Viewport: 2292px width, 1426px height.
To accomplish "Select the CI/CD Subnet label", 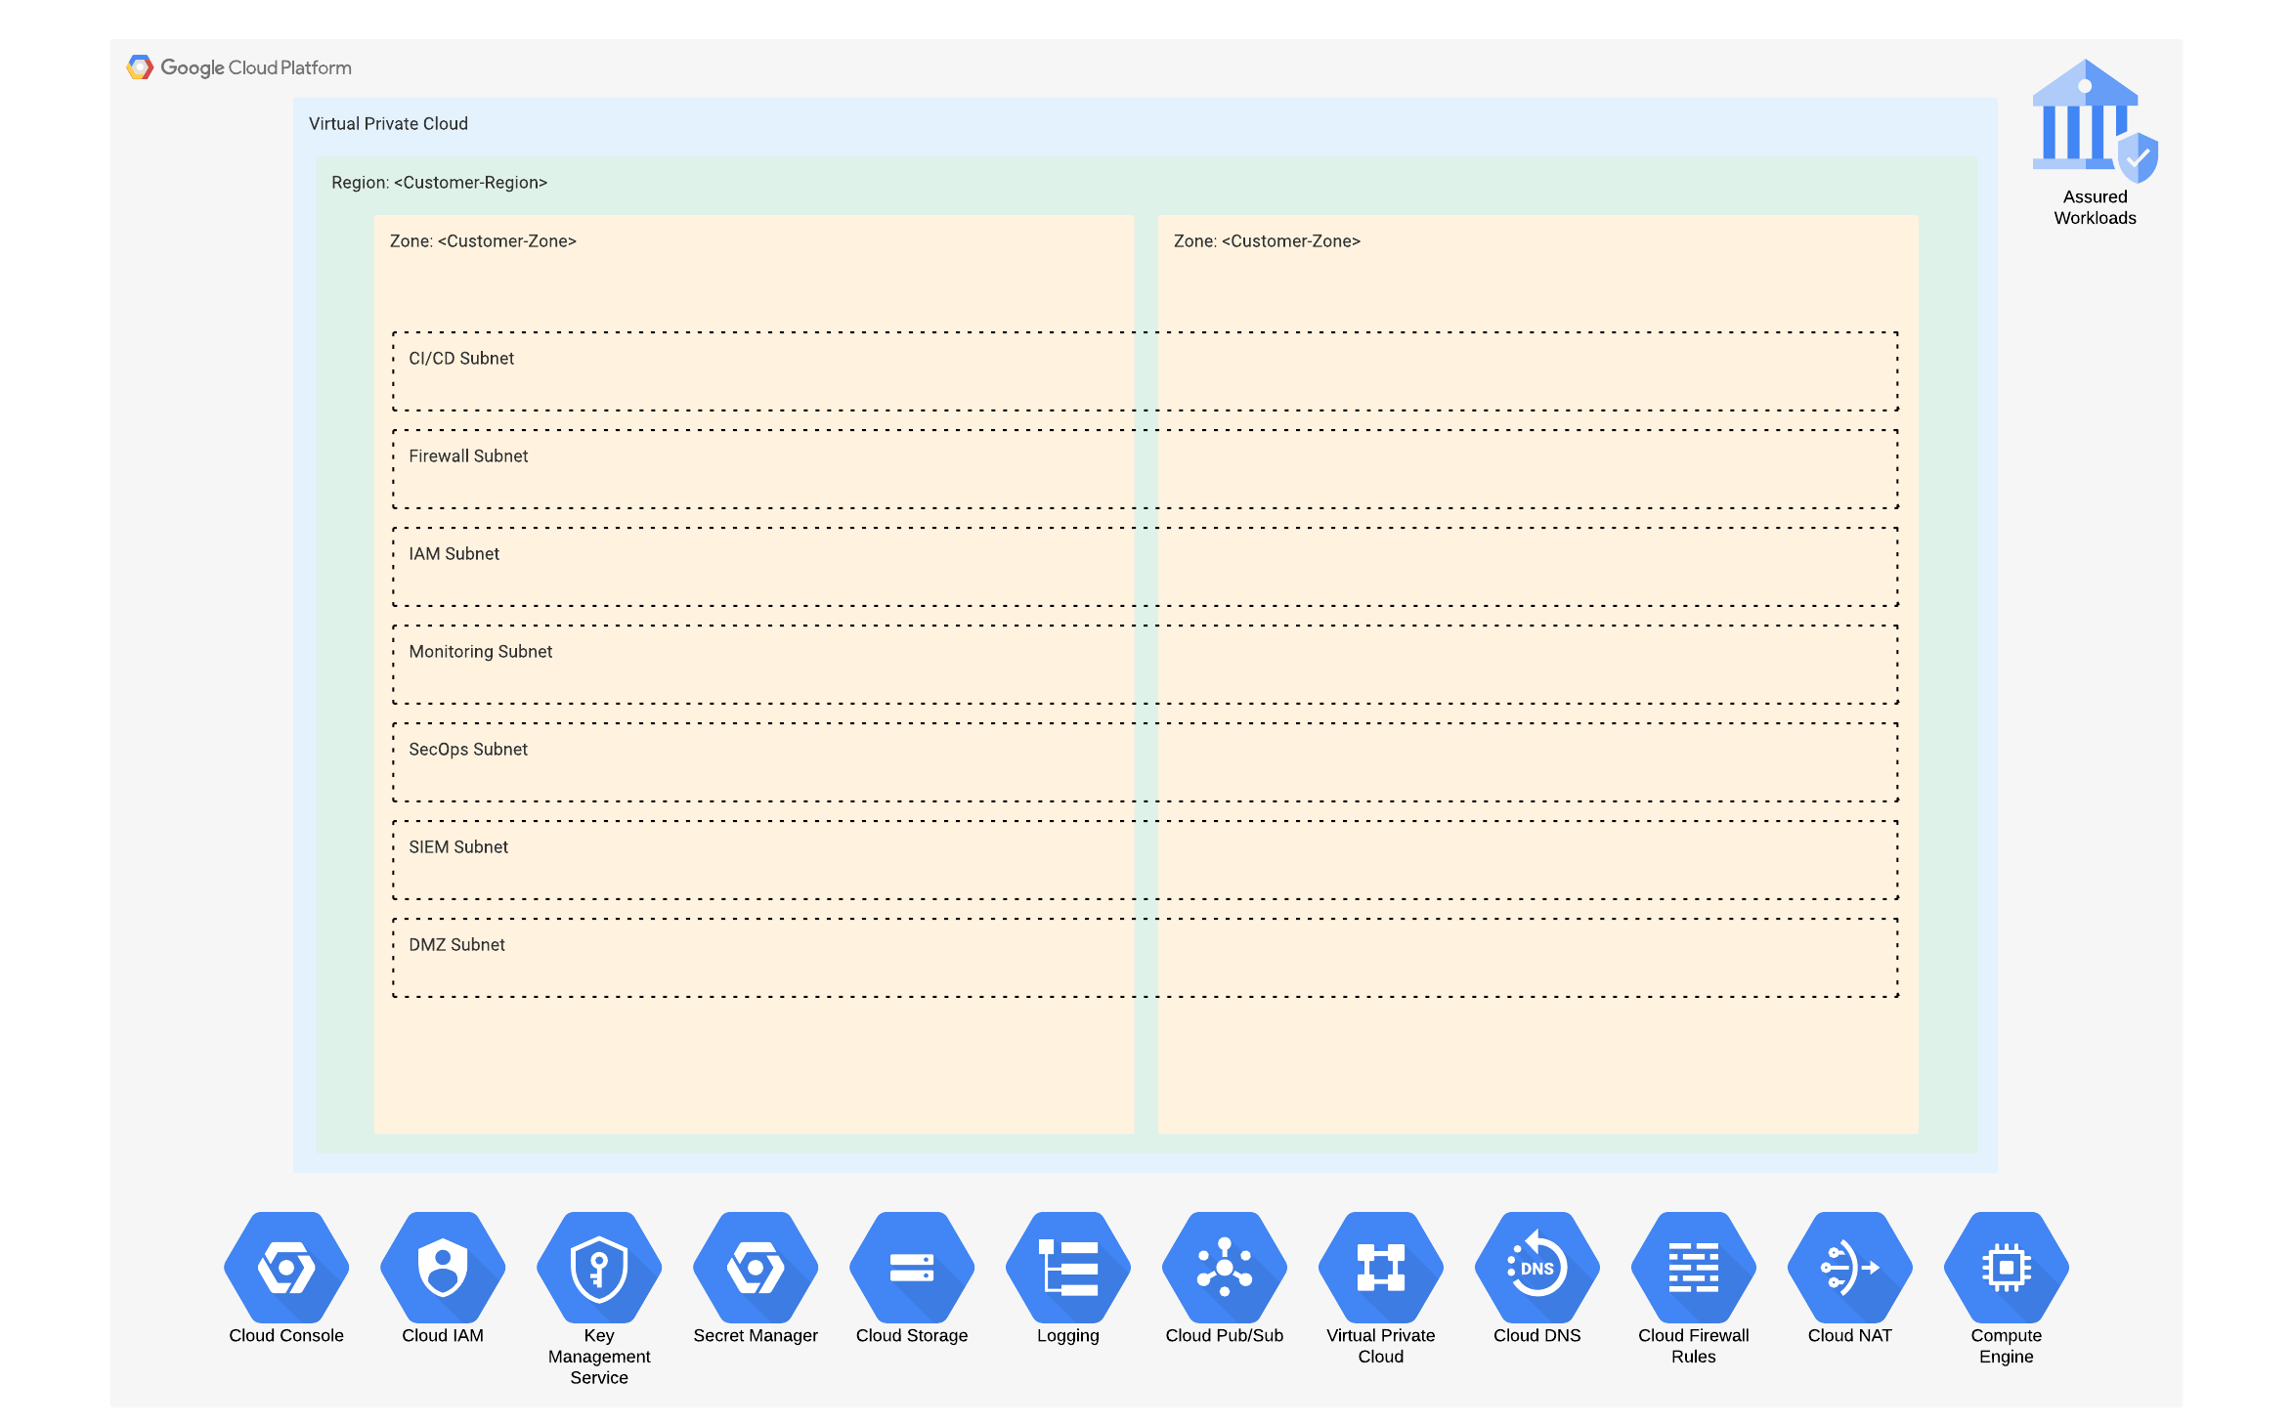I will (x=461, y=359).
